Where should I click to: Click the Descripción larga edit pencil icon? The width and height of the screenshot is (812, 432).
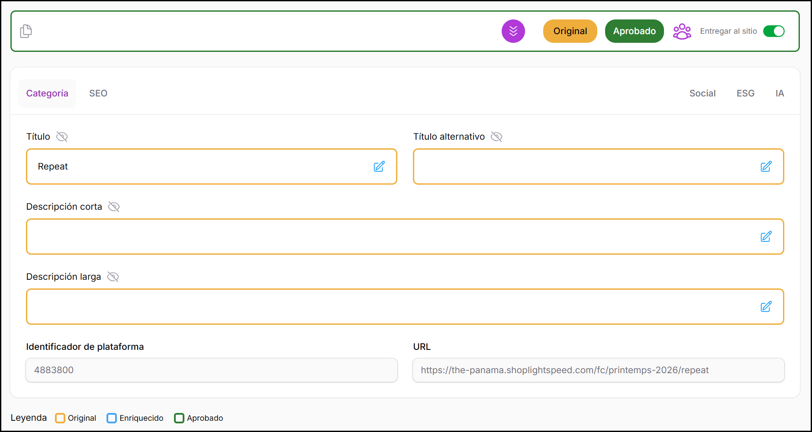pyautogui.click(x=766, y=307)
